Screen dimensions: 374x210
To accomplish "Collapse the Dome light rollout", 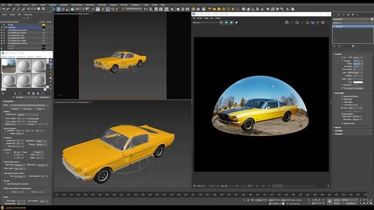I will (x=339, y=93).
